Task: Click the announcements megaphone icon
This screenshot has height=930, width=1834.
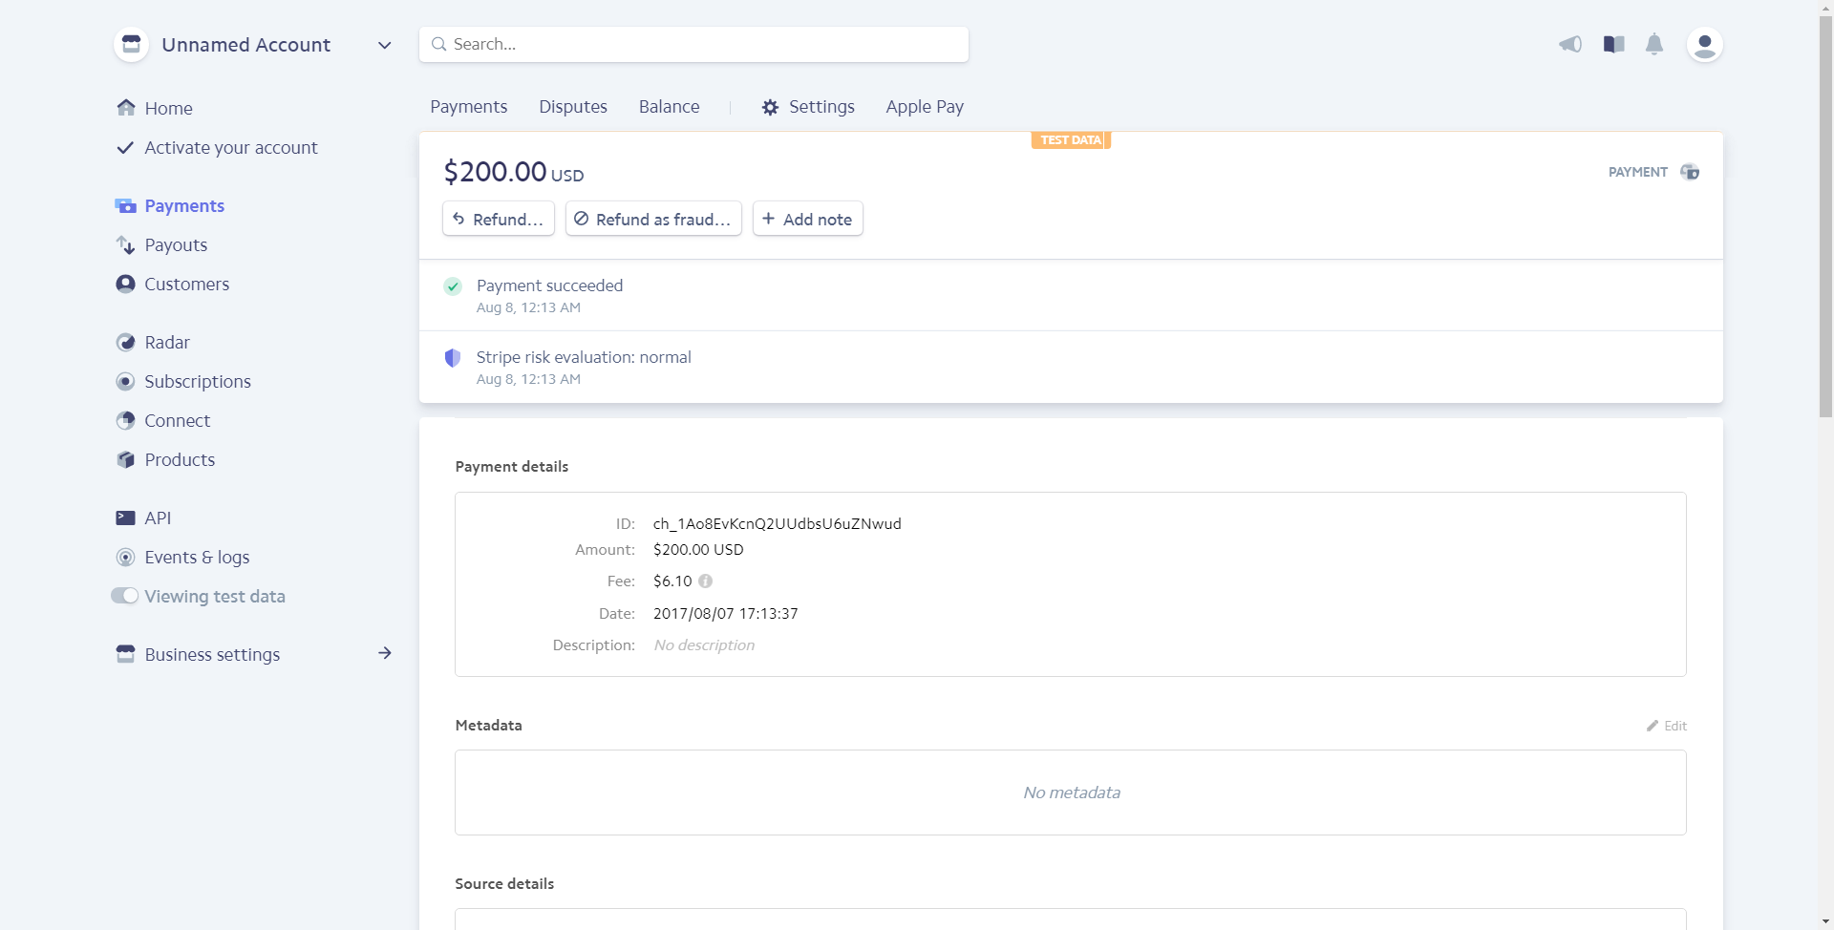Action: pyautogui.click(x=1569, y=44)
